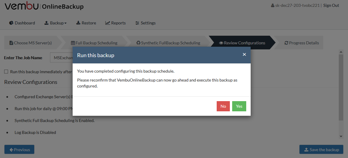Close the Run this backup dialog
348x158 pixels.
click(244, 54)
